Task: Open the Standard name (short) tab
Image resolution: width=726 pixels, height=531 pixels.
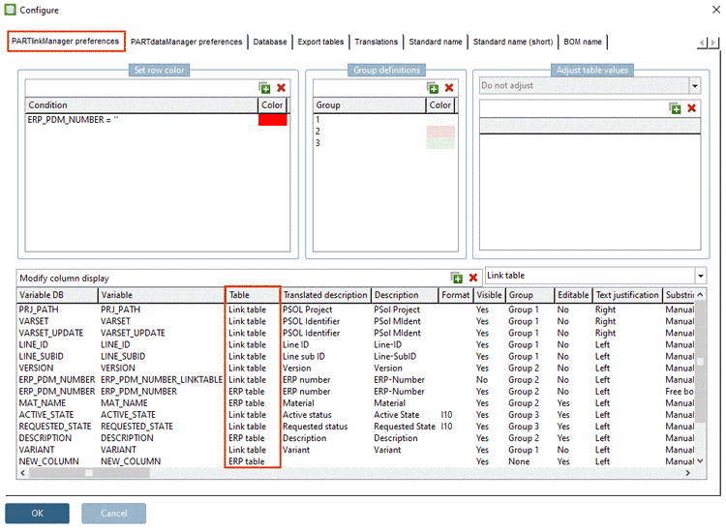Action: 512,42
